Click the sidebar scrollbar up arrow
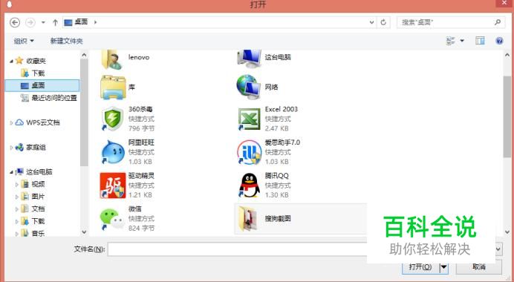The image size is (514, 282). [x=84, y=55]
